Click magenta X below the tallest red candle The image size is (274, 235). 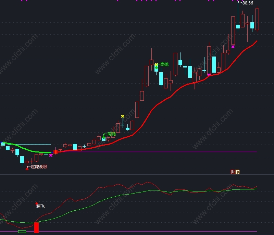[233, 47]
